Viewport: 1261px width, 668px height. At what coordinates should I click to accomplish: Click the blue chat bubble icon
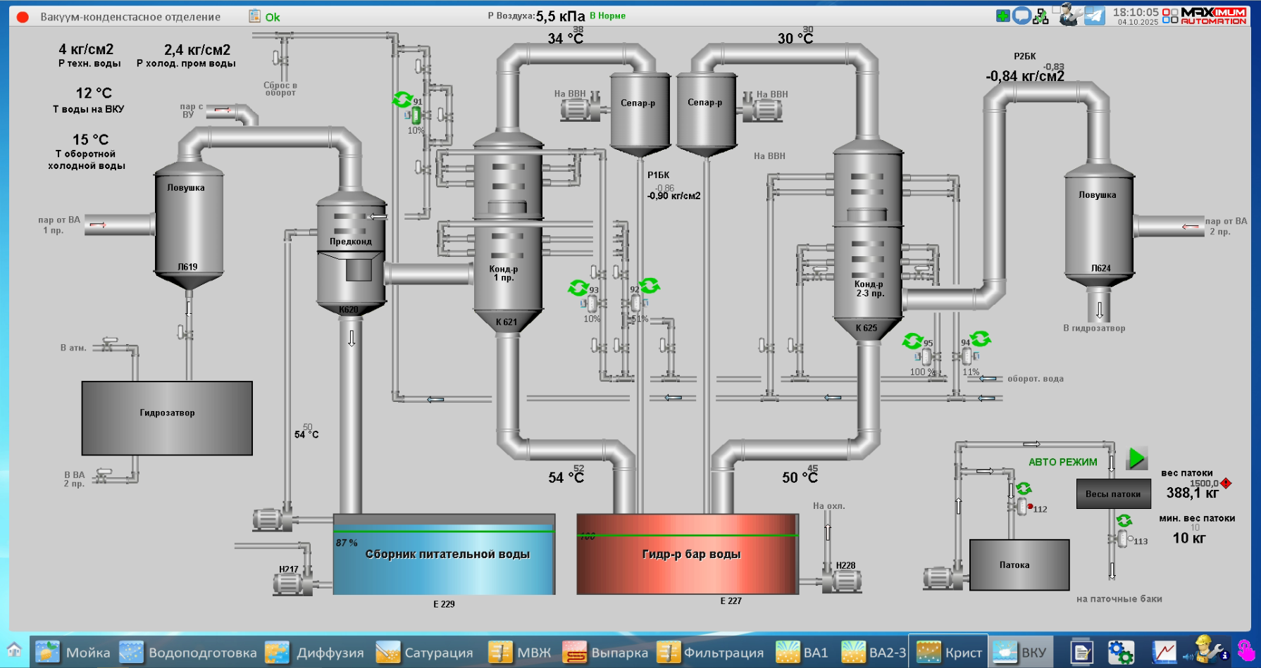click(1021, 15)
